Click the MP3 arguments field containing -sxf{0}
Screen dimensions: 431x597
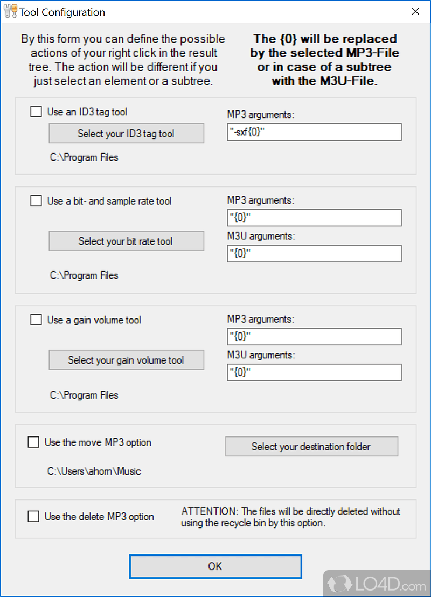coord(314,132)
